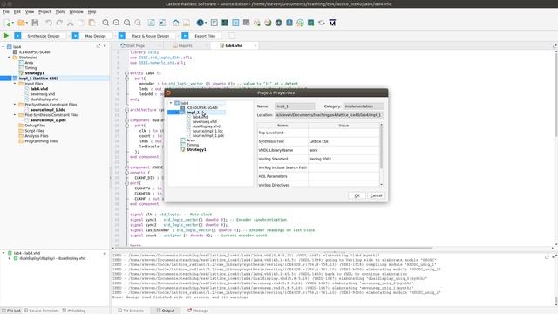The height and width of the screenshot is (314, 558).
Task: Click the Top-Level Unit value cell
Action: pyautogui.click(x=344, y=133)
